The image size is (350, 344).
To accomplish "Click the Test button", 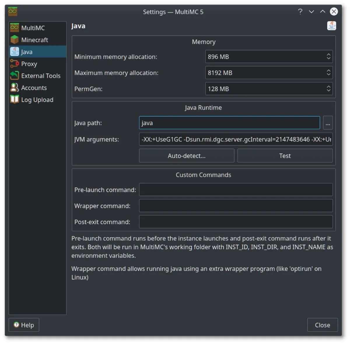I will click(285, 156).
